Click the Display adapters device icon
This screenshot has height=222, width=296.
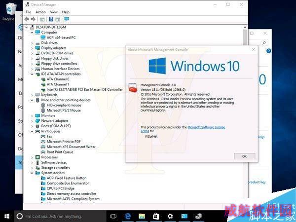coord(37,48)
